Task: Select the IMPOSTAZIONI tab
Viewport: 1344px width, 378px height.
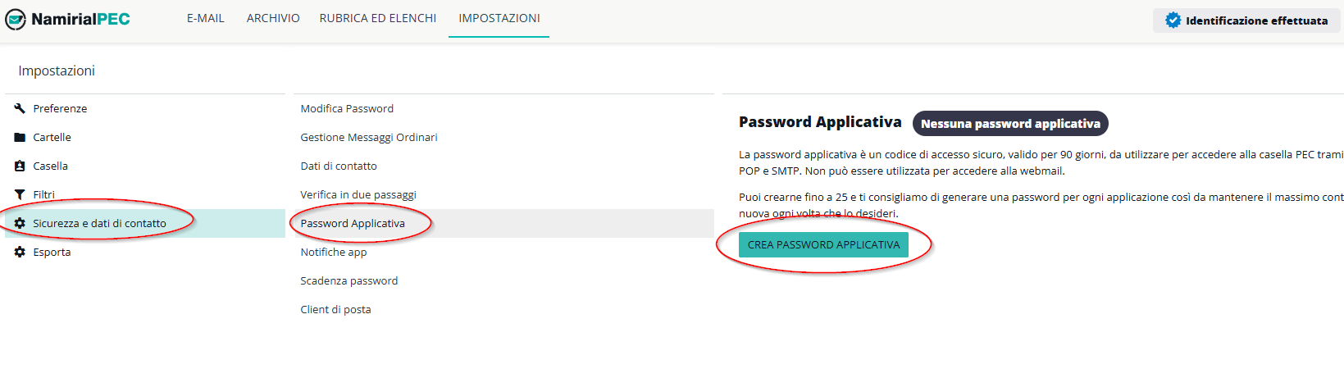Action: coord(499,18)
